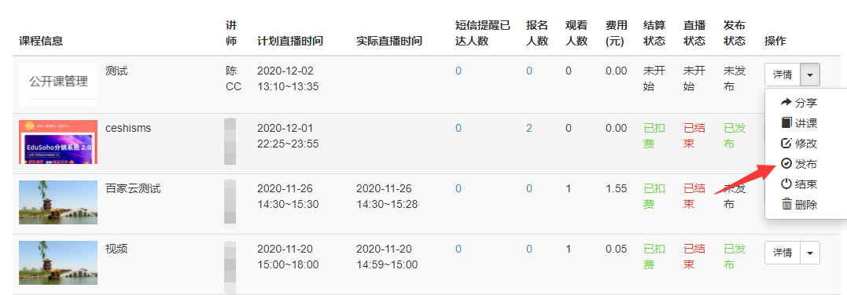The width and height of the screenshot is (847, 295).
Task: Click the landscape thumbnail of 视频 course
Action: (x=58, y=263)
